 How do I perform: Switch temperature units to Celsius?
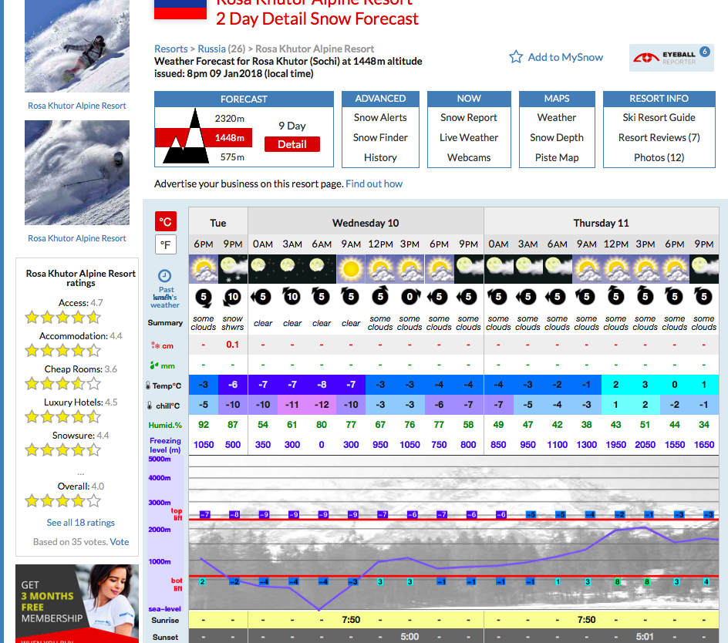(x=166, y=221)
